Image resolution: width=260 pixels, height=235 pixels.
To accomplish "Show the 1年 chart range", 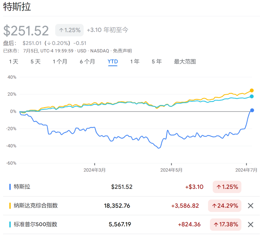I will pos(135,62).
